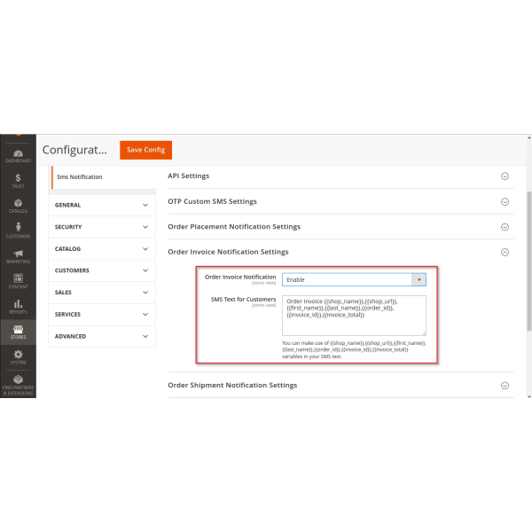Open the Marketing megaphone icon

click(x=18, y=255)
